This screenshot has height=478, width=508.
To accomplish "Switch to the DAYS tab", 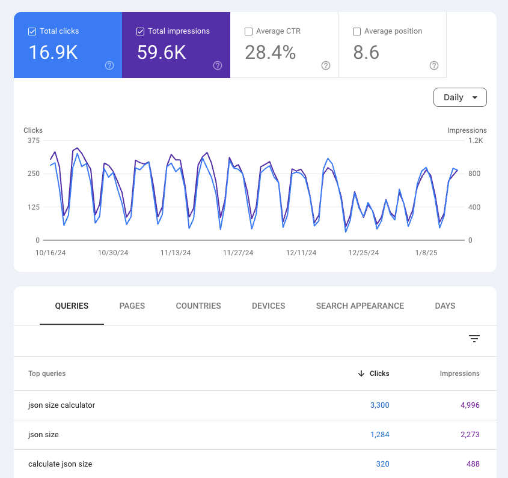I will pyautogui.click(x=445, y=306).
